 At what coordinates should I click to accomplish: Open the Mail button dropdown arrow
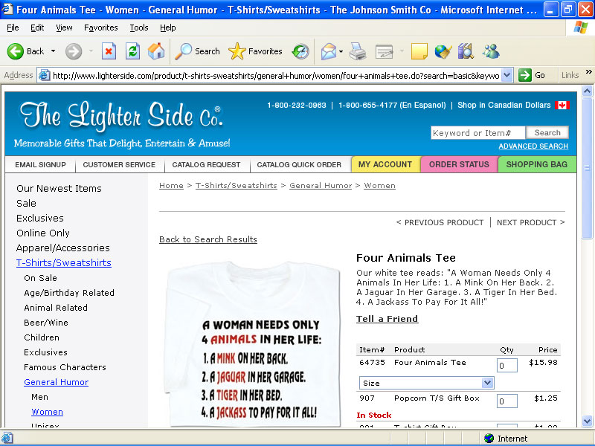(x=341, y=51)
